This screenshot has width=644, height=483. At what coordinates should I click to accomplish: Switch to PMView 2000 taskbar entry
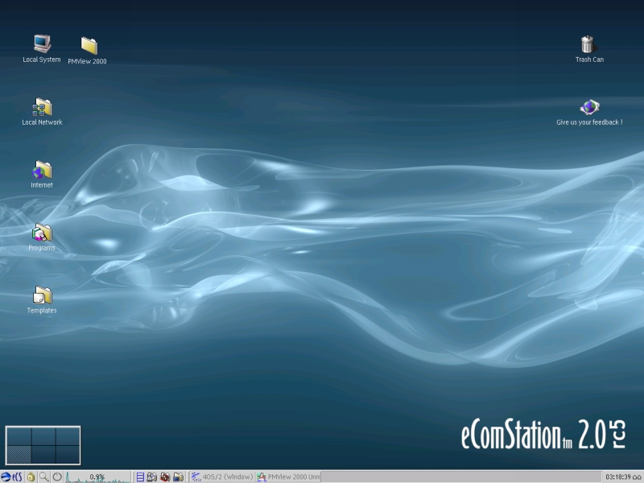click(288, 477)
